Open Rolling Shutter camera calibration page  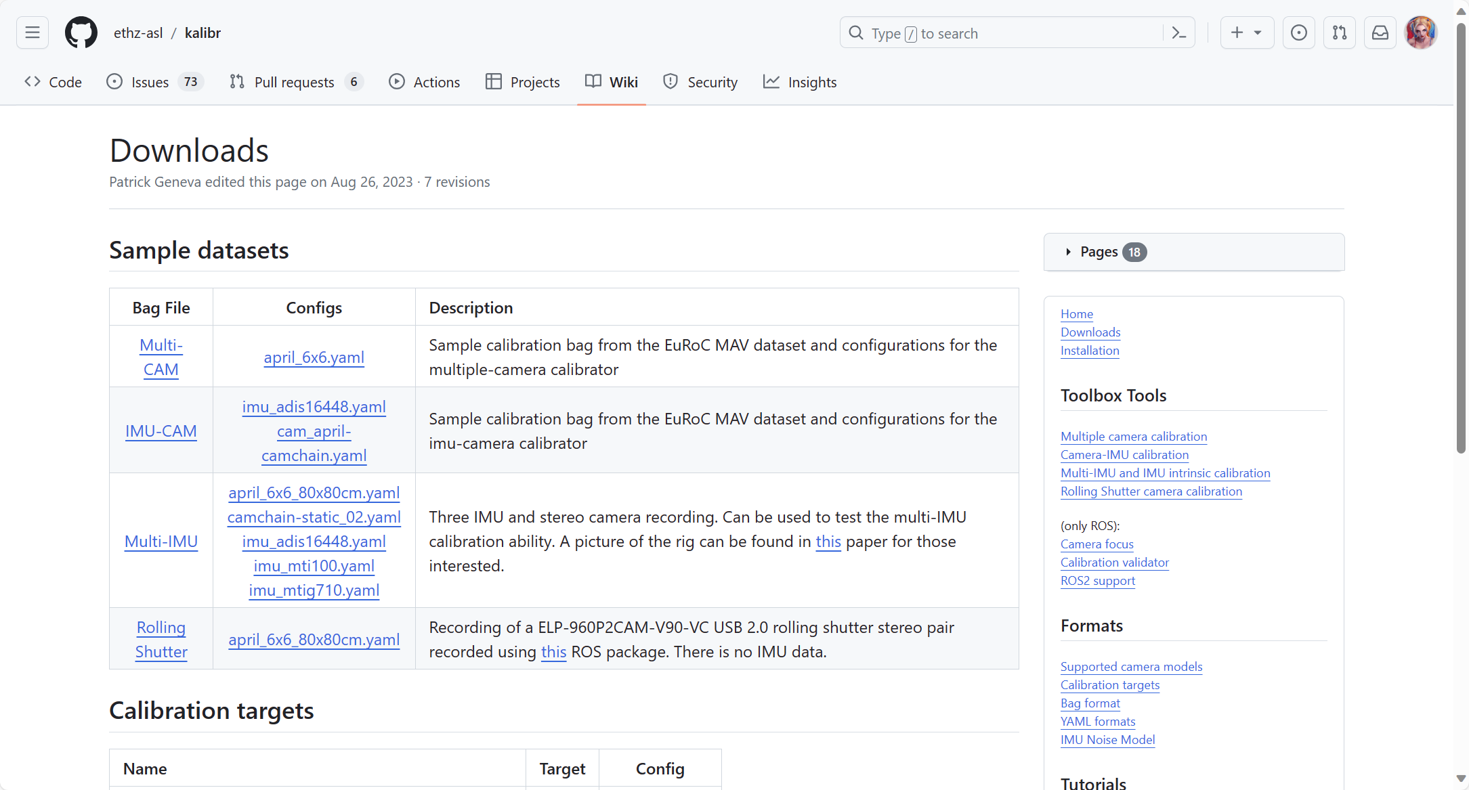click(1151, 491)
